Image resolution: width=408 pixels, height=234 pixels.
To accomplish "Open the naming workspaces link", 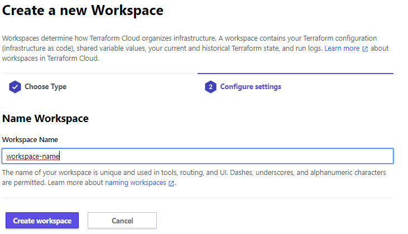I will (x=136, y=183).
